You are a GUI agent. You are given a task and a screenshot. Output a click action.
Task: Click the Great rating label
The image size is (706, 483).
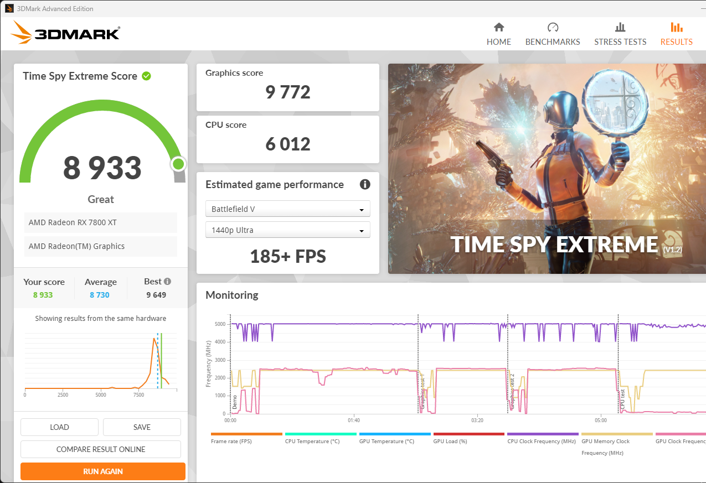pos(101,199)
